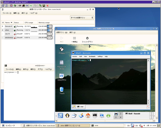The image size is (161, 128).
Task: Click VM console horizontal scrollbar right arrow
Action: click(154, 121)
